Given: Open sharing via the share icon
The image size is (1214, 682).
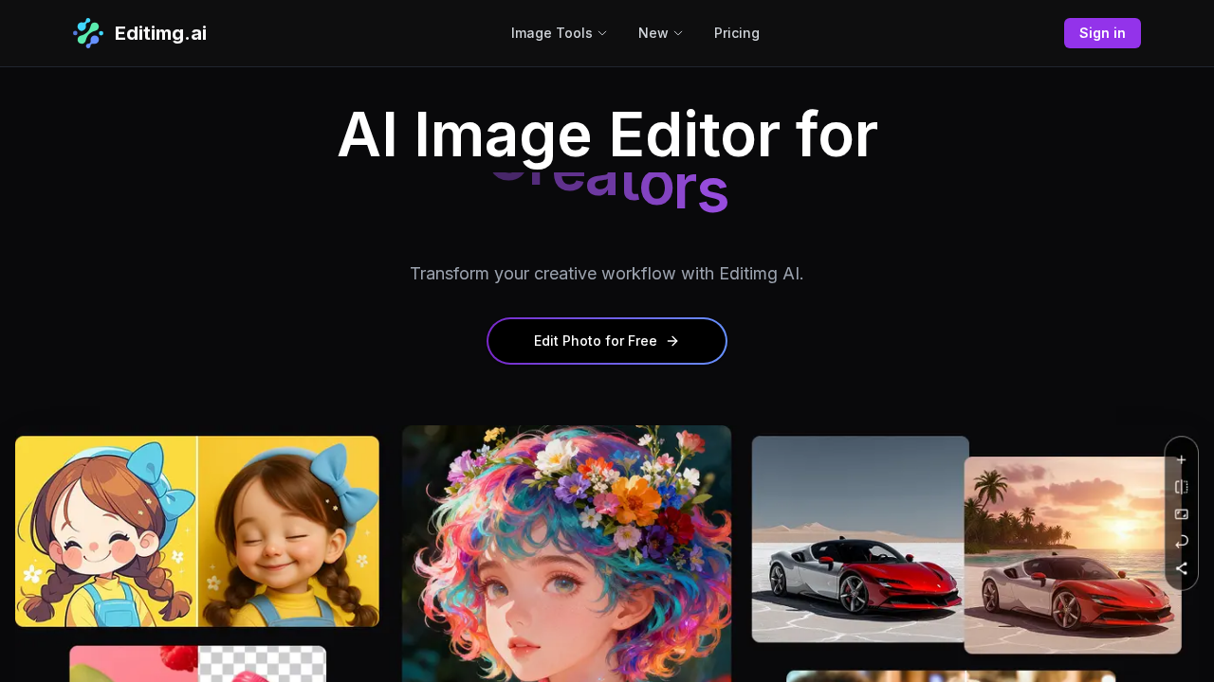Looking at the screenshot, I should coord(1181,568).
